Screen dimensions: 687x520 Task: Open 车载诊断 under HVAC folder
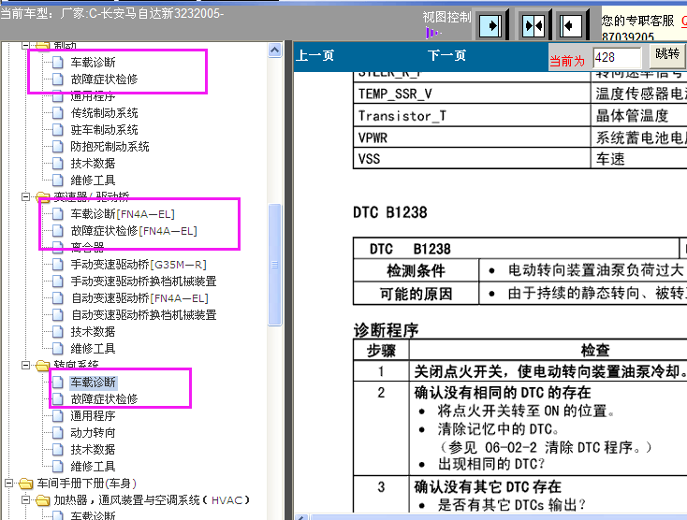click(x=93, y=515)
